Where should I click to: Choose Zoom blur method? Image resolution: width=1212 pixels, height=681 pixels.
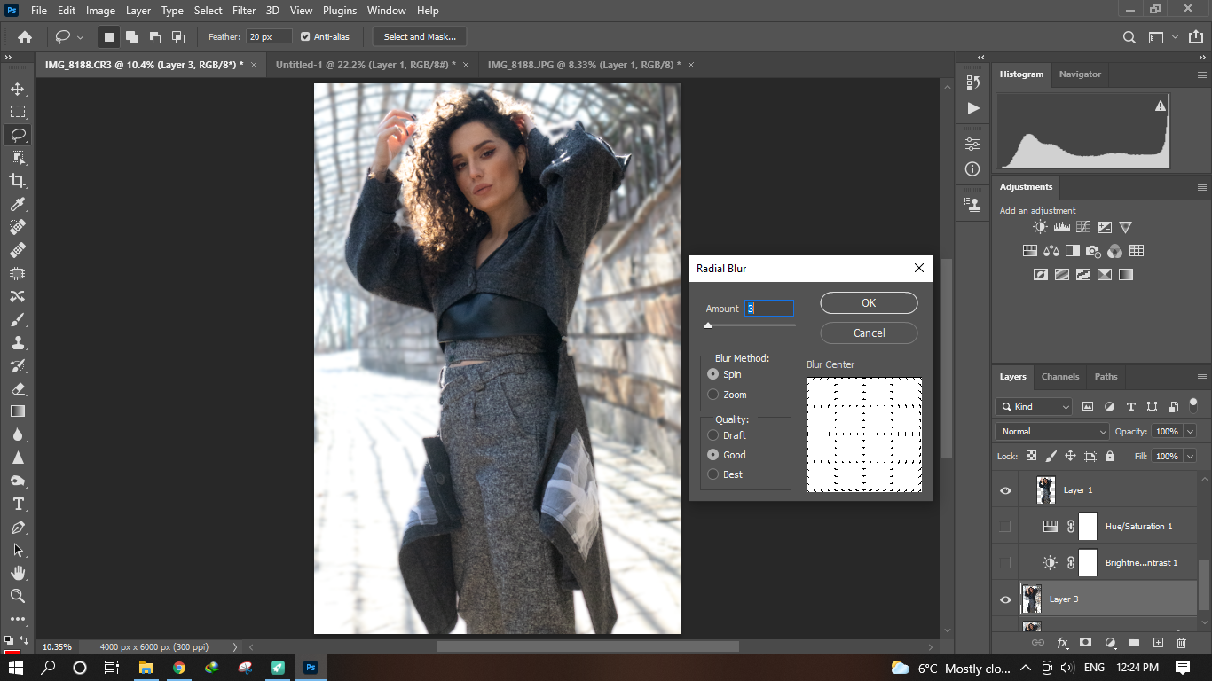point(713,395)
